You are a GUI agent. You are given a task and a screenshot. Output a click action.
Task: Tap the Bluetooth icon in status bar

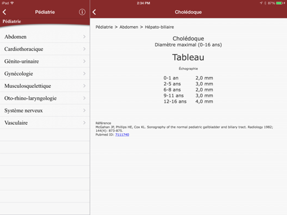[265, 3]
